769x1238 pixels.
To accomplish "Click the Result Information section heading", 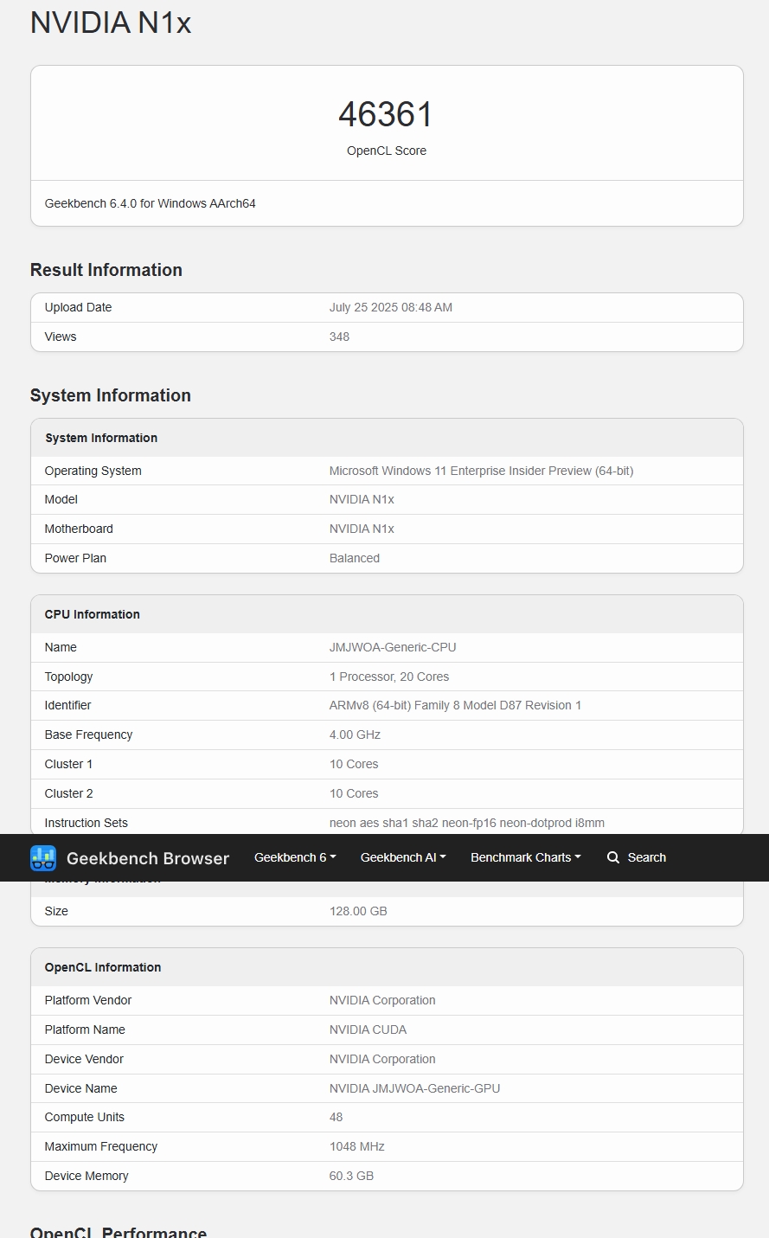I will pyautogui.click(x=106, y=270).
